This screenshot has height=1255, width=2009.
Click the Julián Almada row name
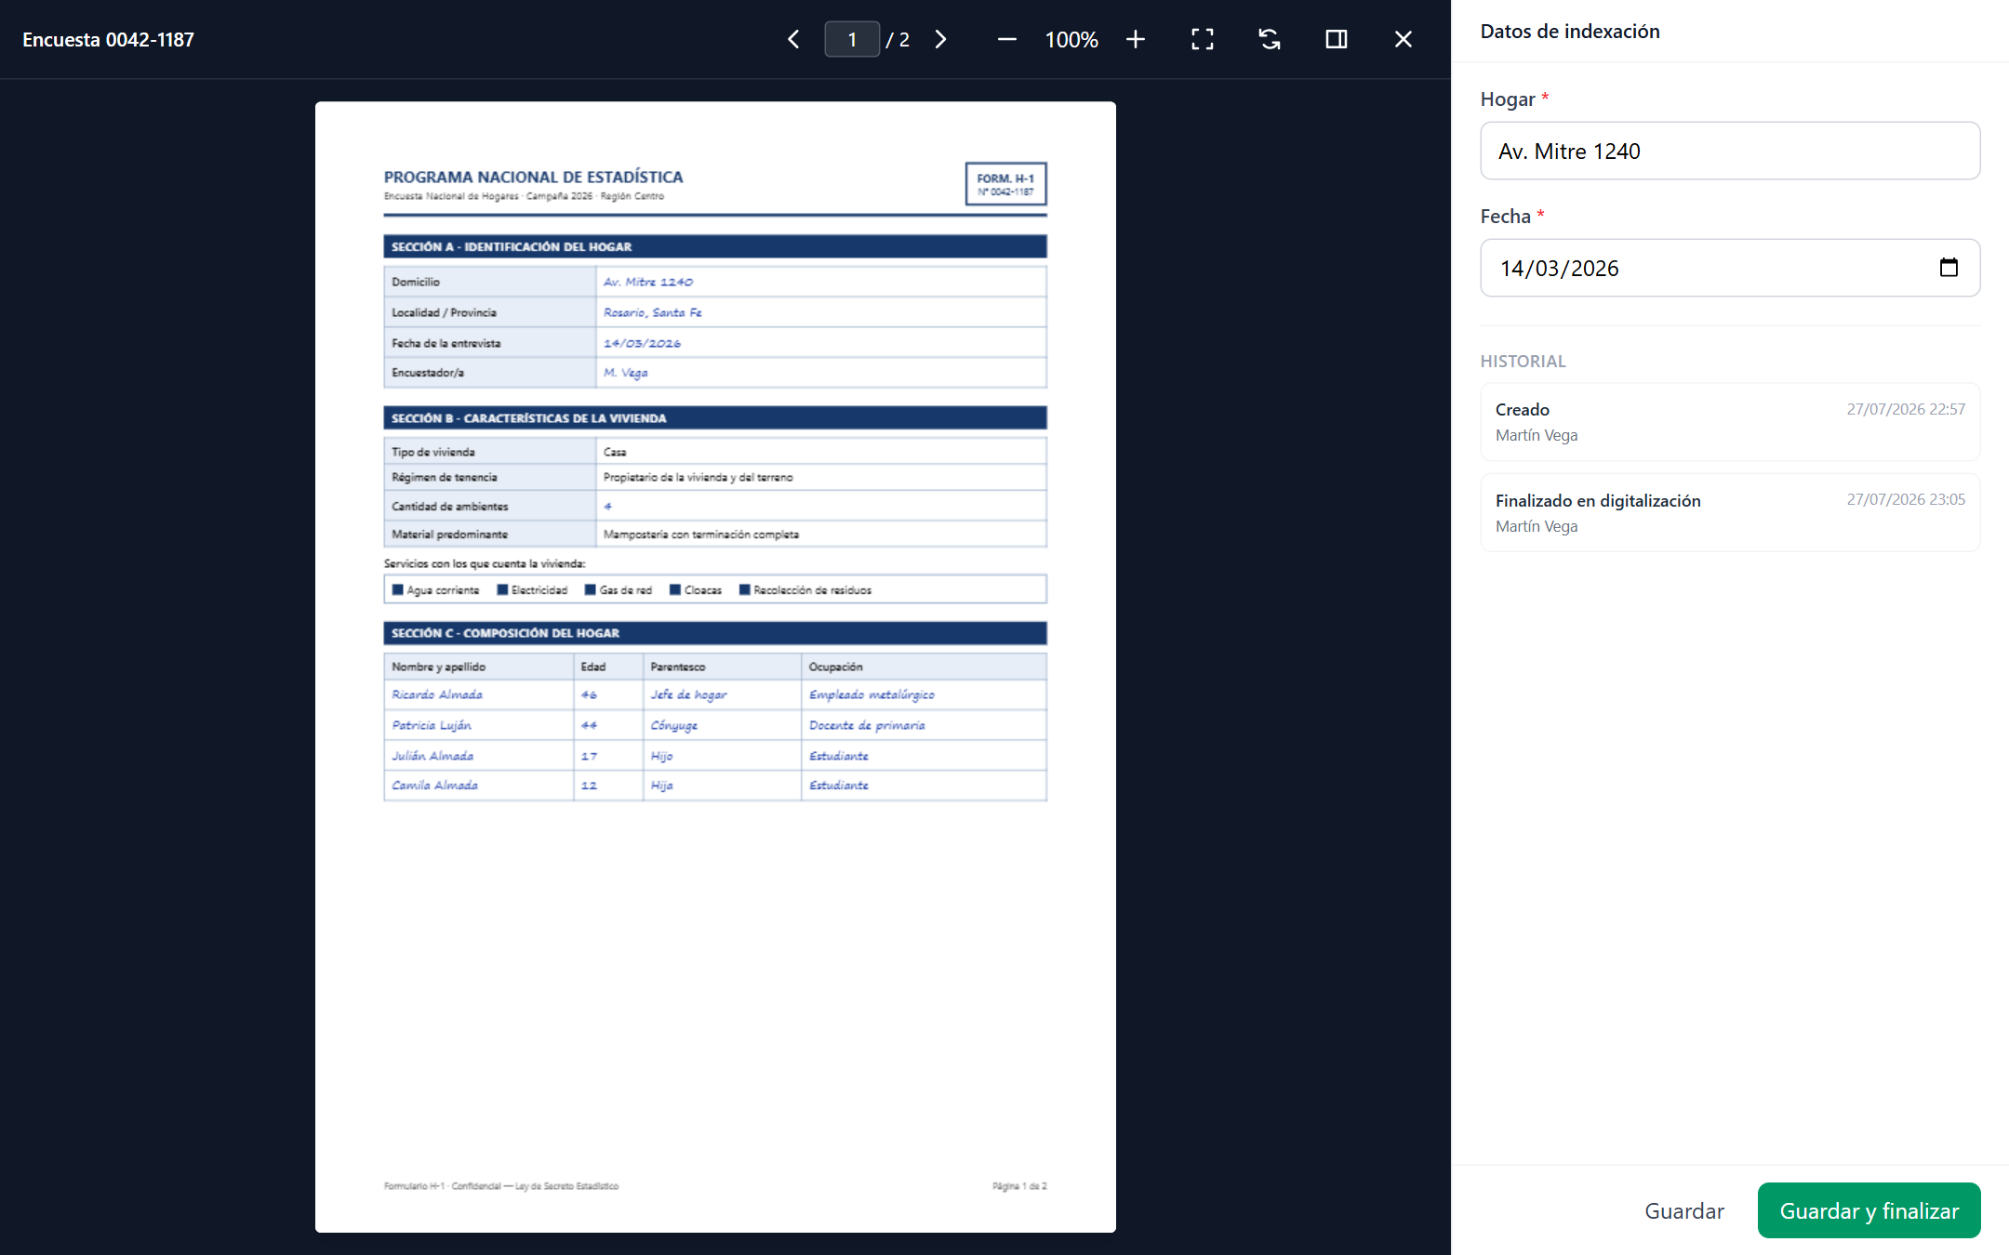click(432, 756)
